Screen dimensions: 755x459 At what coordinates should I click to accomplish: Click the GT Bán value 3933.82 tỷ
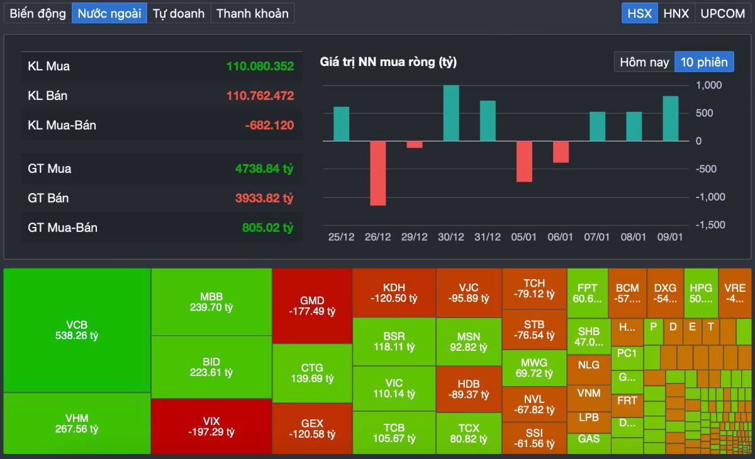coord(264,198)
